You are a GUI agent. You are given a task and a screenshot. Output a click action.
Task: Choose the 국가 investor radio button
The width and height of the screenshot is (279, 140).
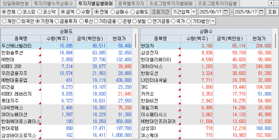click(x=173, y=21)
